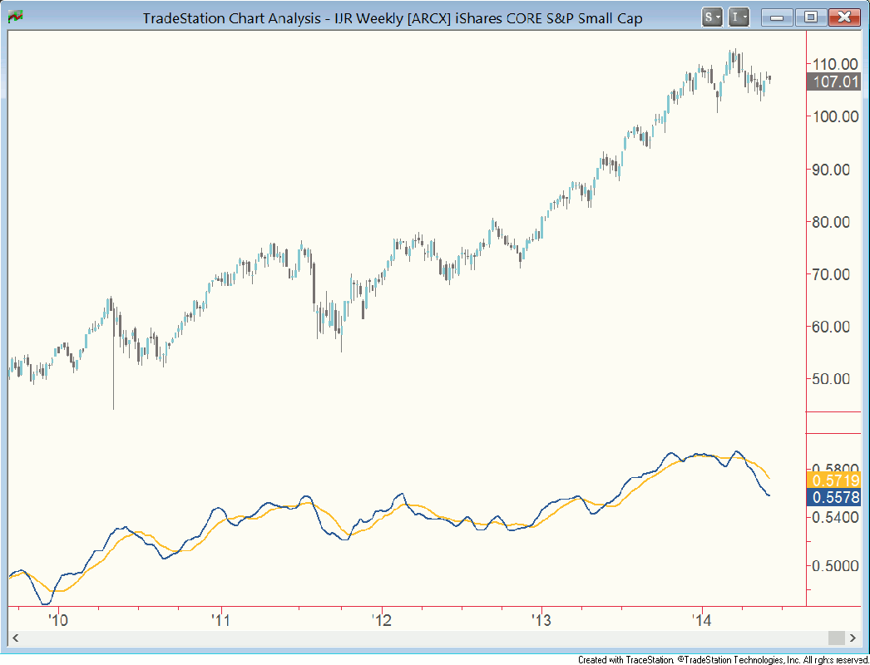This screenshot has width=870, height=665.
Task: Select the '10 year marker on time axis
Action: pyautogui.click(x=57, y=620)
